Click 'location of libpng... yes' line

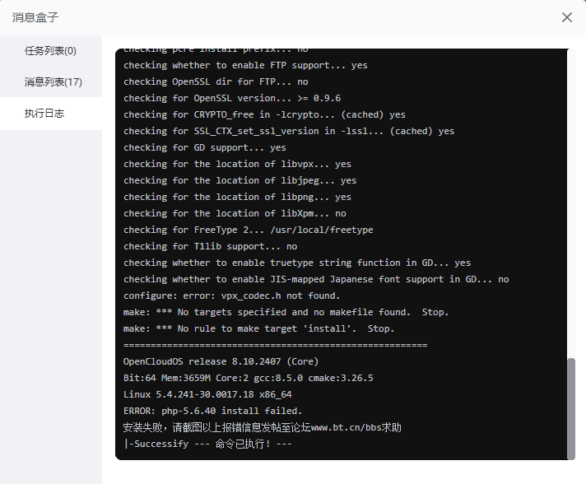(x=237, y=197)
